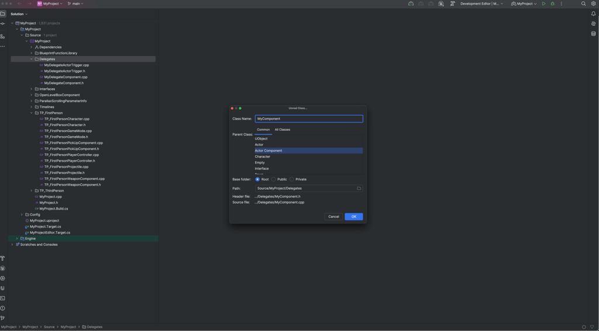599x331 pixels.
Task: Open Search Everywhere magnifier icon
Action: pos(583,4)
